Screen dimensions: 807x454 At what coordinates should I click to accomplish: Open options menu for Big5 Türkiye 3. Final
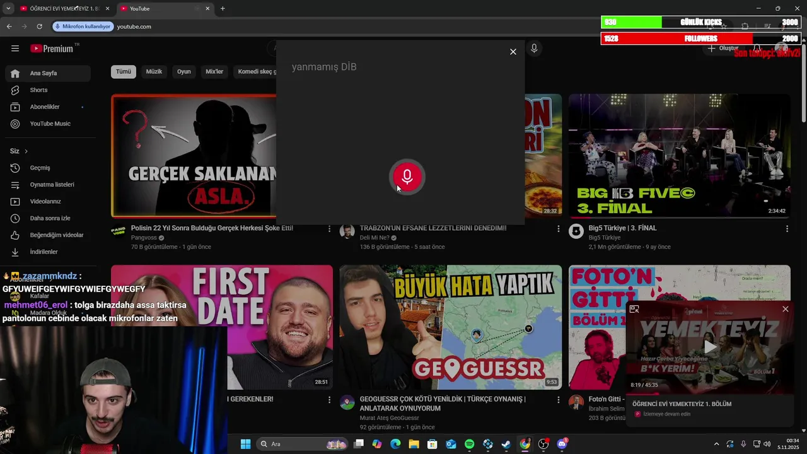tap(787, 229)
